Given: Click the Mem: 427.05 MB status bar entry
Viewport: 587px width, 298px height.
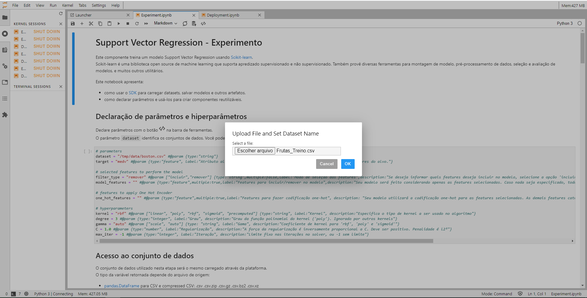Looking at the screenshot, I should point(93,294).
